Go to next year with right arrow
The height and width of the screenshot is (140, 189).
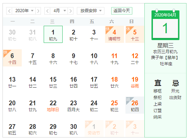click(38, 11)
